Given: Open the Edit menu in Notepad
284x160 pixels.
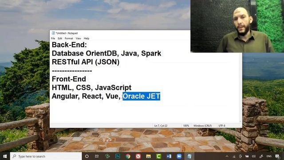Looking at the screenshot, I should tap(60, 39).
